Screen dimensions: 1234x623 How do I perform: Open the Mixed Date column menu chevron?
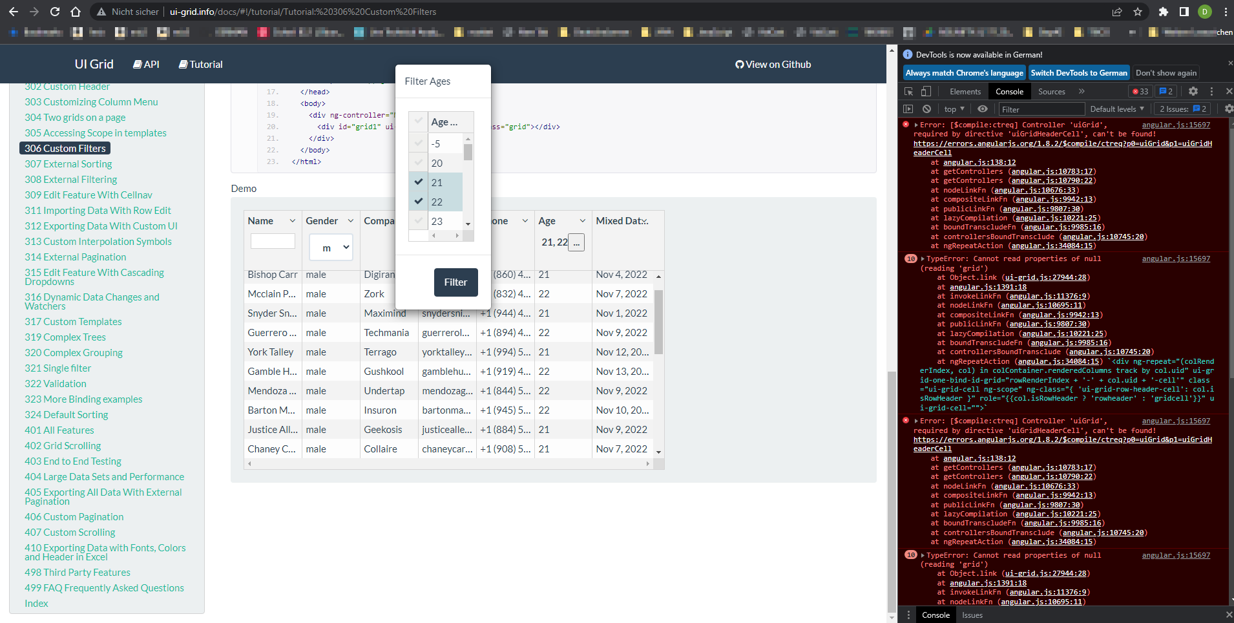pos(645,220)
